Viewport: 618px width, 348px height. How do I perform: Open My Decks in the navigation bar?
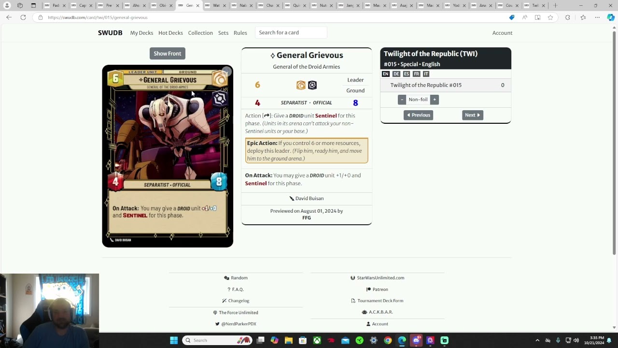141,33
